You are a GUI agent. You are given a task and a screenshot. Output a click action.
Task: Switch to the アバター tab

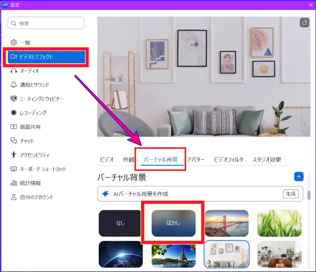pos(196,159)
